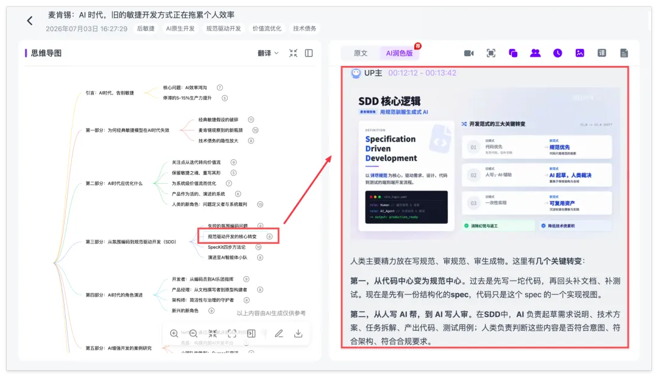Image resolution: width=658 pixels, height=377 pixels.
Task: Select the 为系统级价值流而优化 node
Action: pyautogui.click(x=194, y=183)
